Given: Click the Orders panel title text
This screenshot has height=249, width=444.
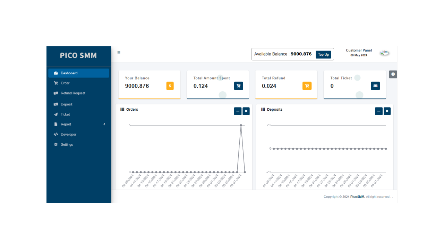Looking at the screenshot, I should coord(132,109).
